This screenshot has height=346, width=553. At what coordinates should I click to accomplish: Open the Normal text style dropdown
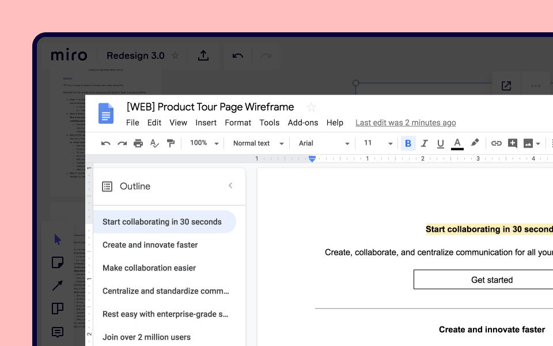coord(258,144)
